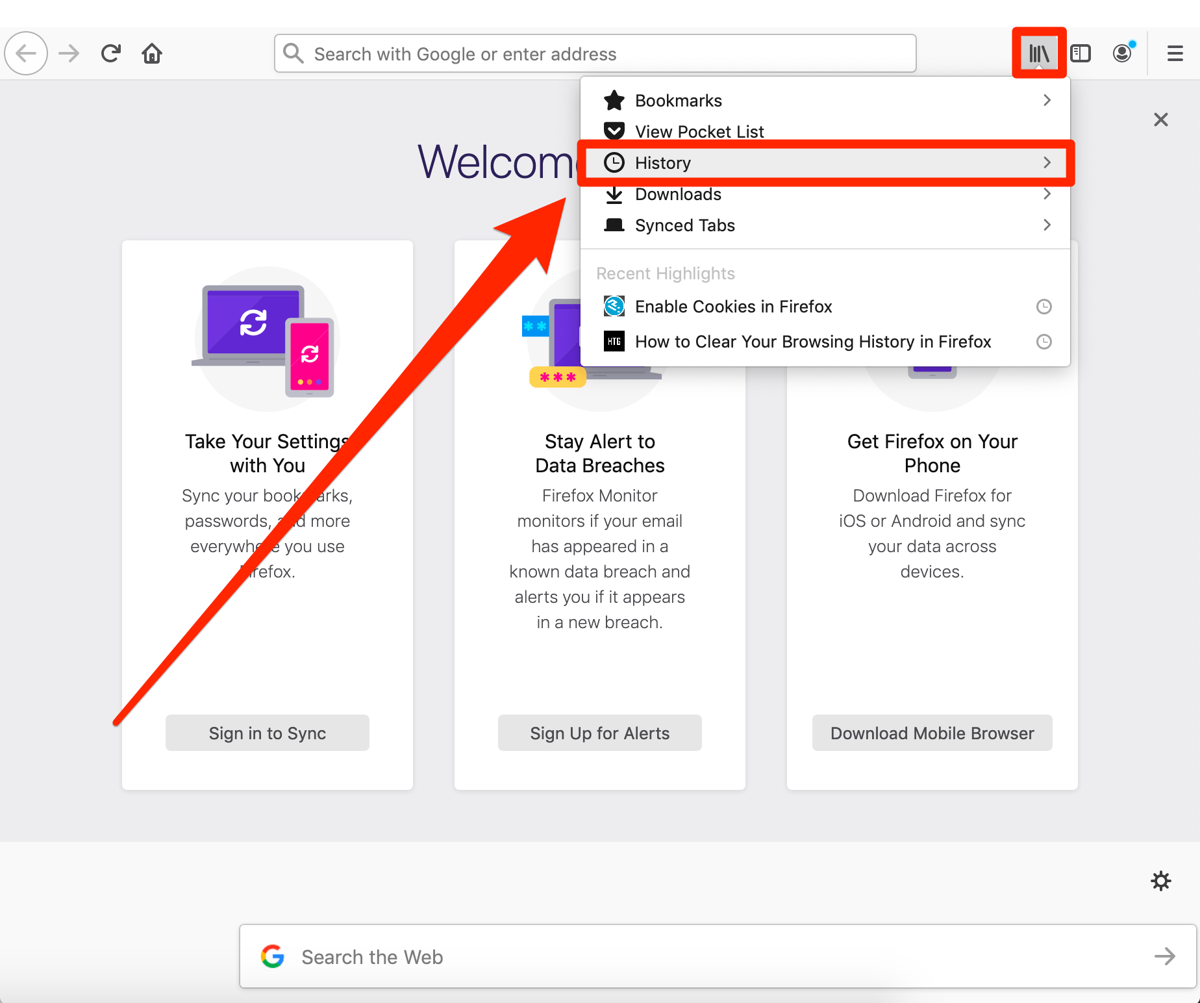Focus the Search the Web field
This screenshot has width=1200, height=1003.
pos(718,956)
